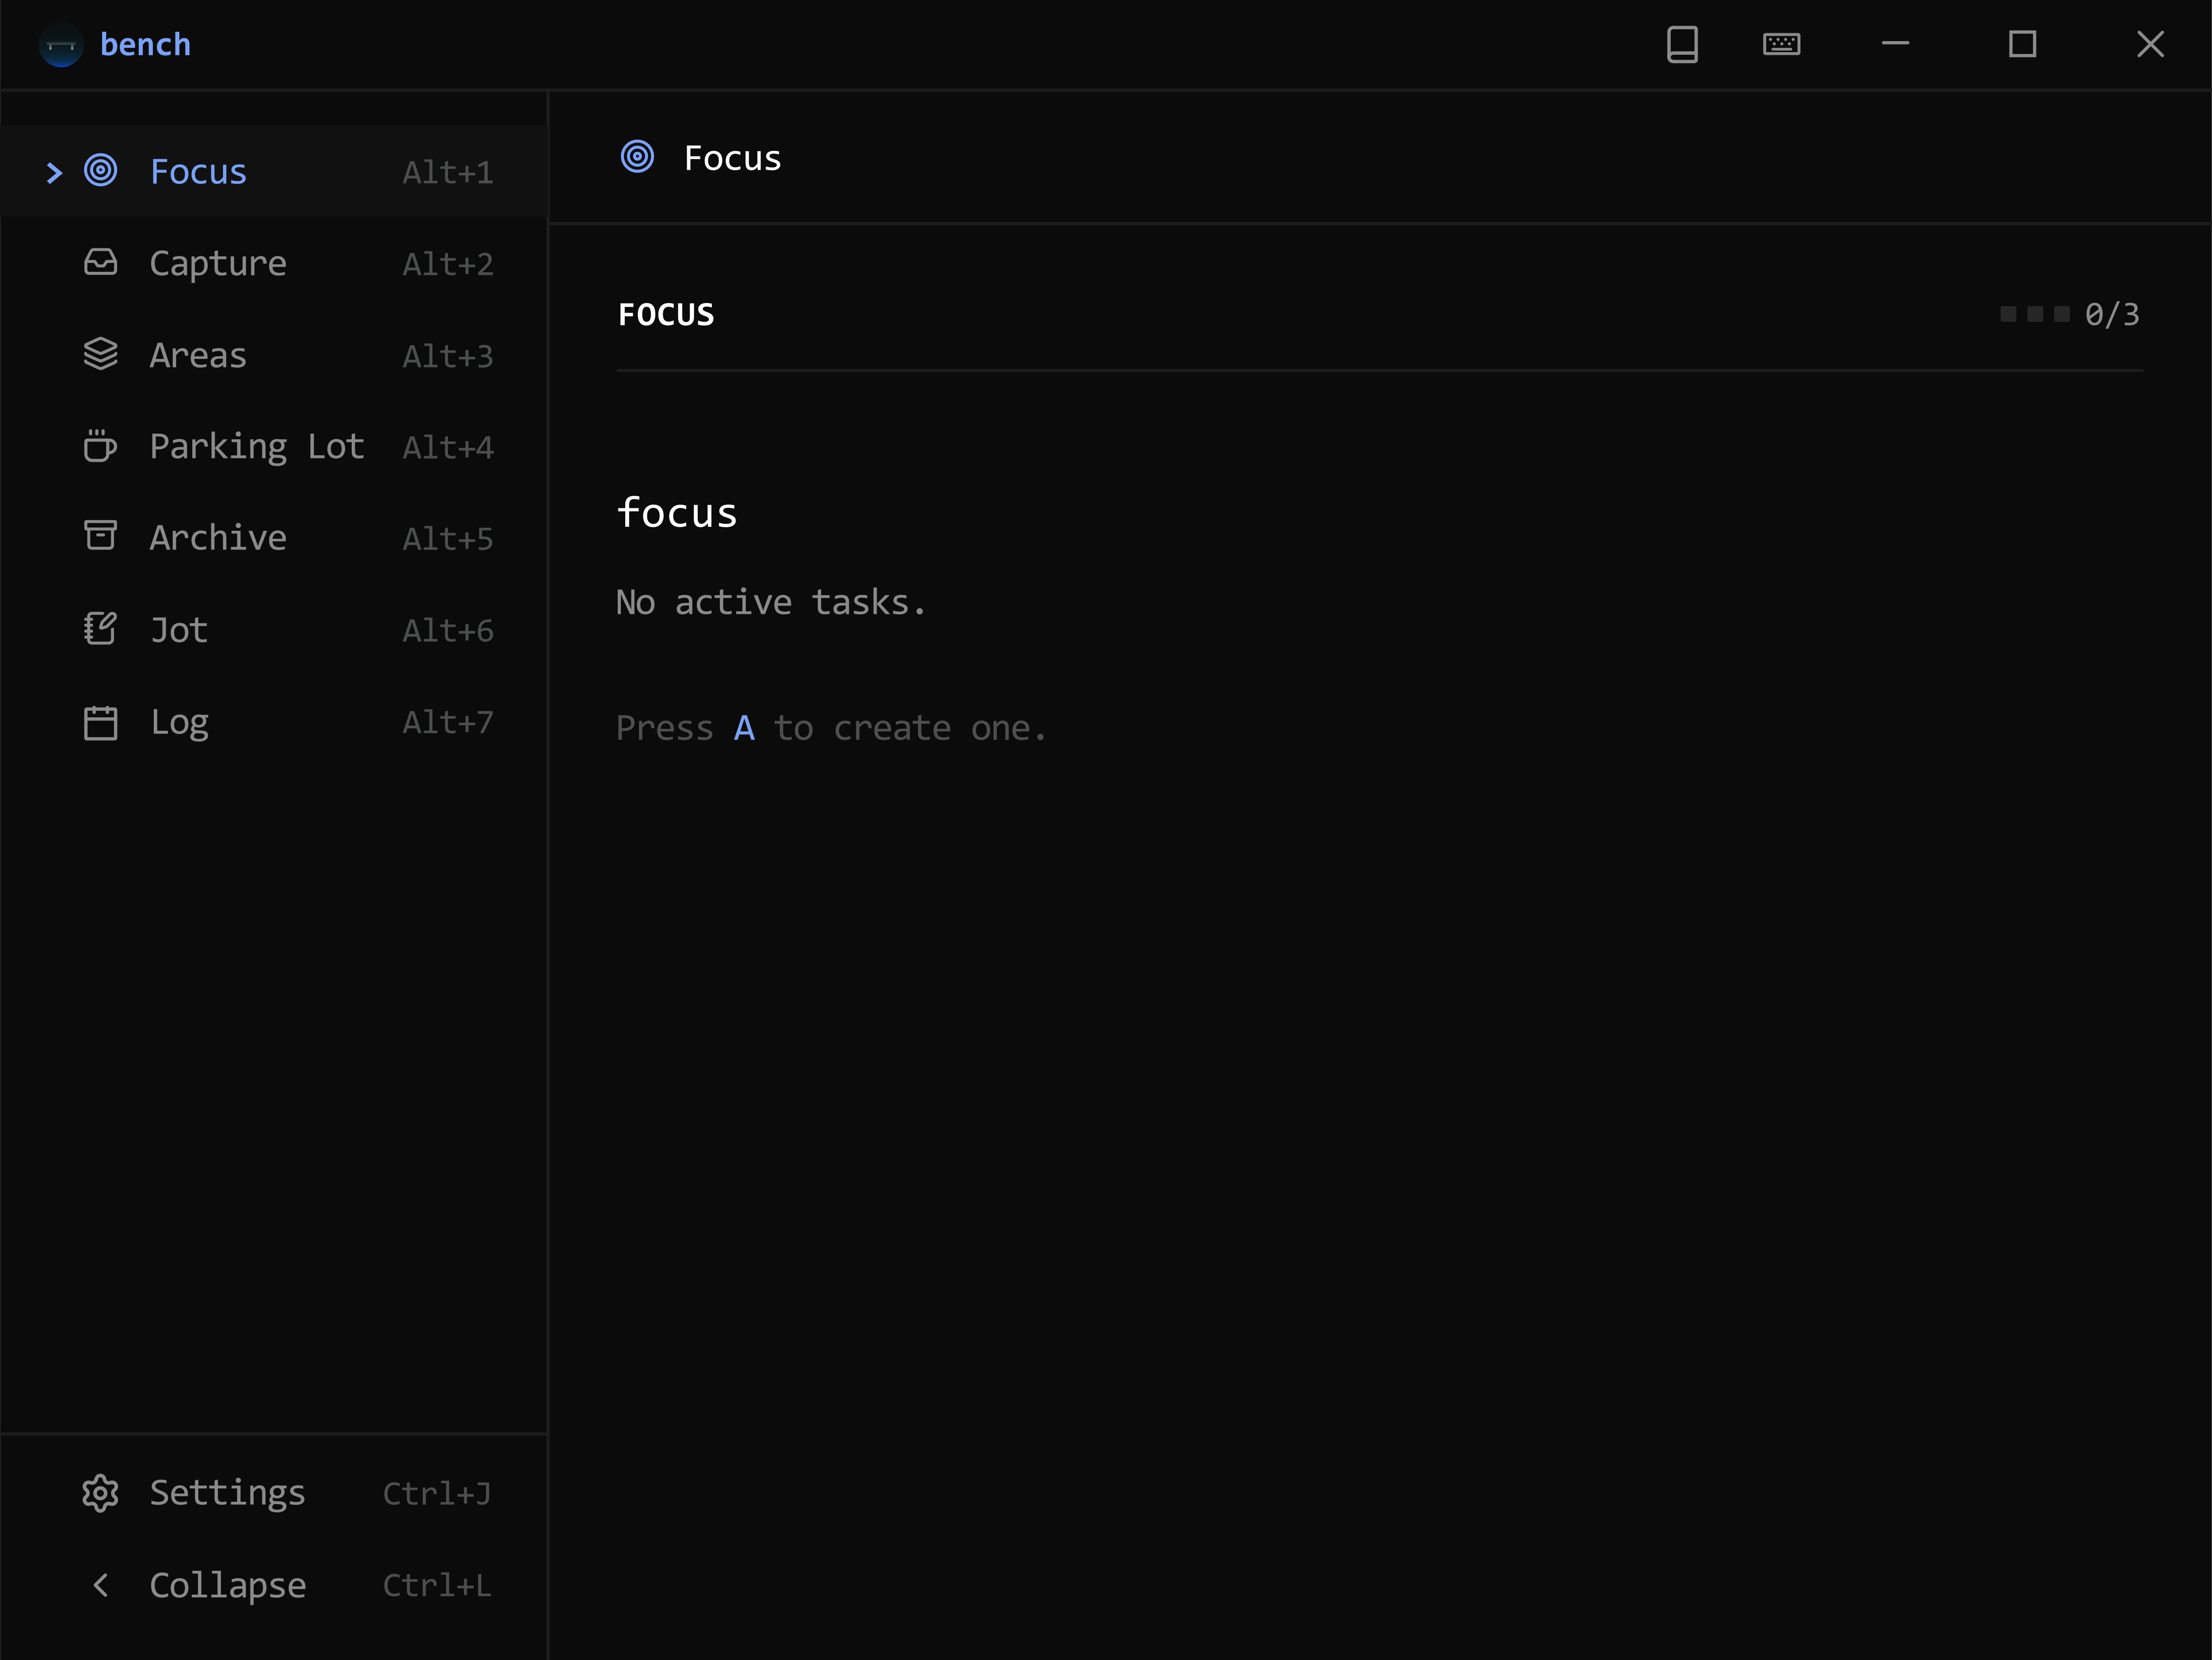Click the Capture inbox icon

[101, 263]
